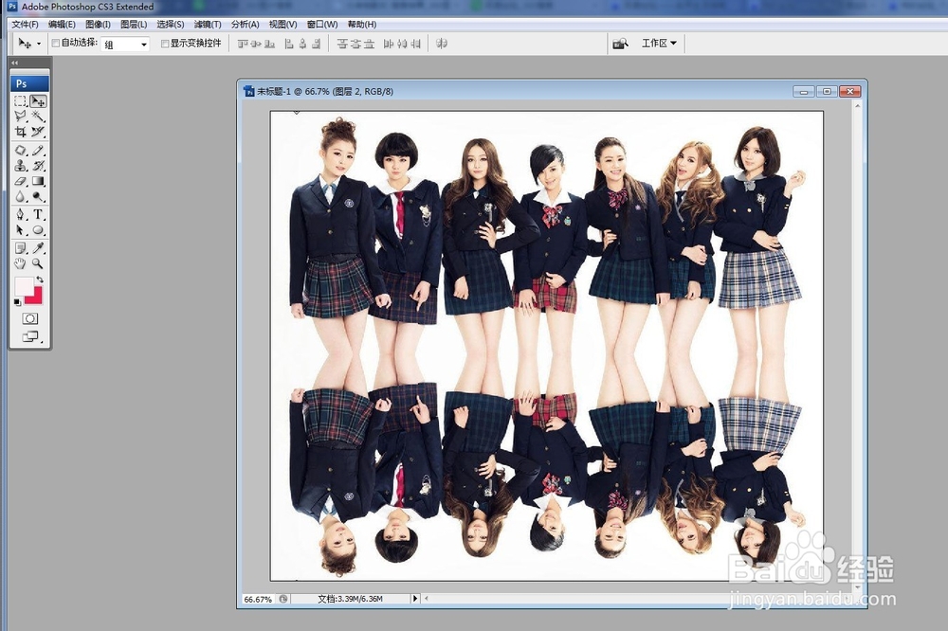
Task: Click the align bottom edges icon
Action: 269,44
